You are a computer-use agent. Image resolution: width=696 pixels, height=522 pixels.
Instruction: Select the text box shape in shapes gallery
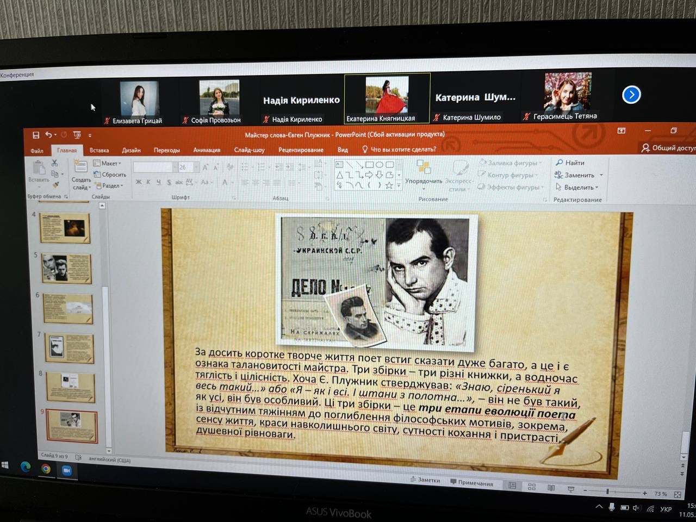click(339, 165)
